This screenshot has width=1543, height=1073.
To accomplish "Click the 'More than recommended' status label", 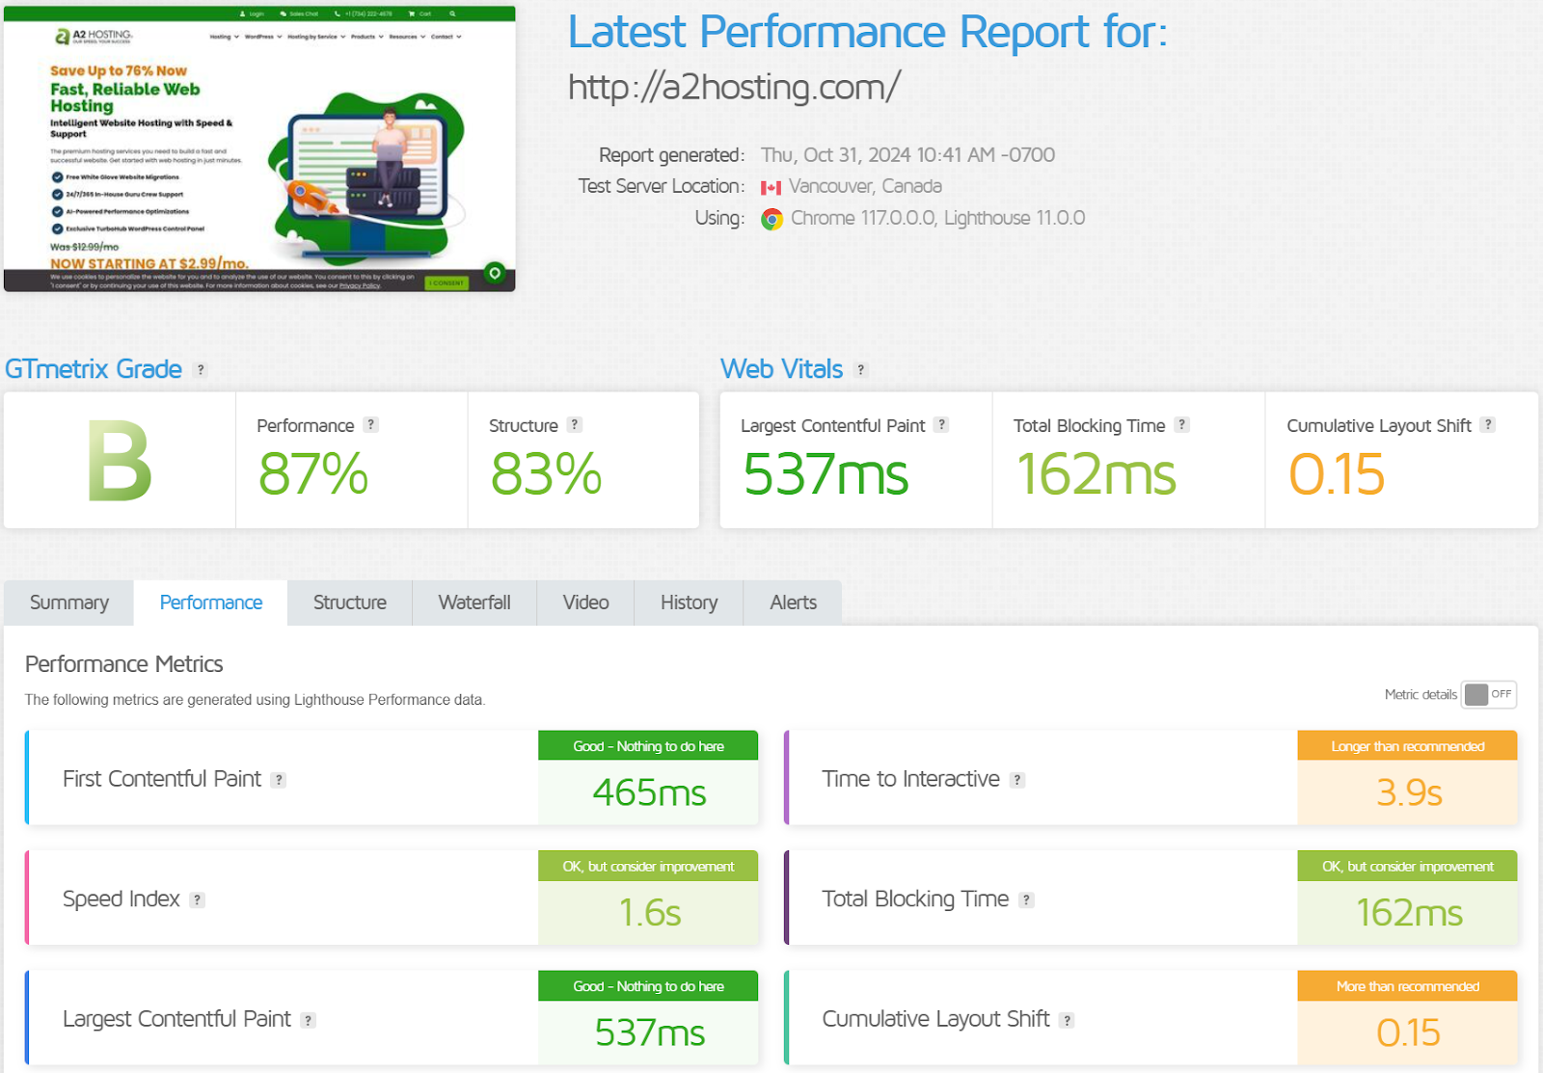I will (x=1408, y=986).
